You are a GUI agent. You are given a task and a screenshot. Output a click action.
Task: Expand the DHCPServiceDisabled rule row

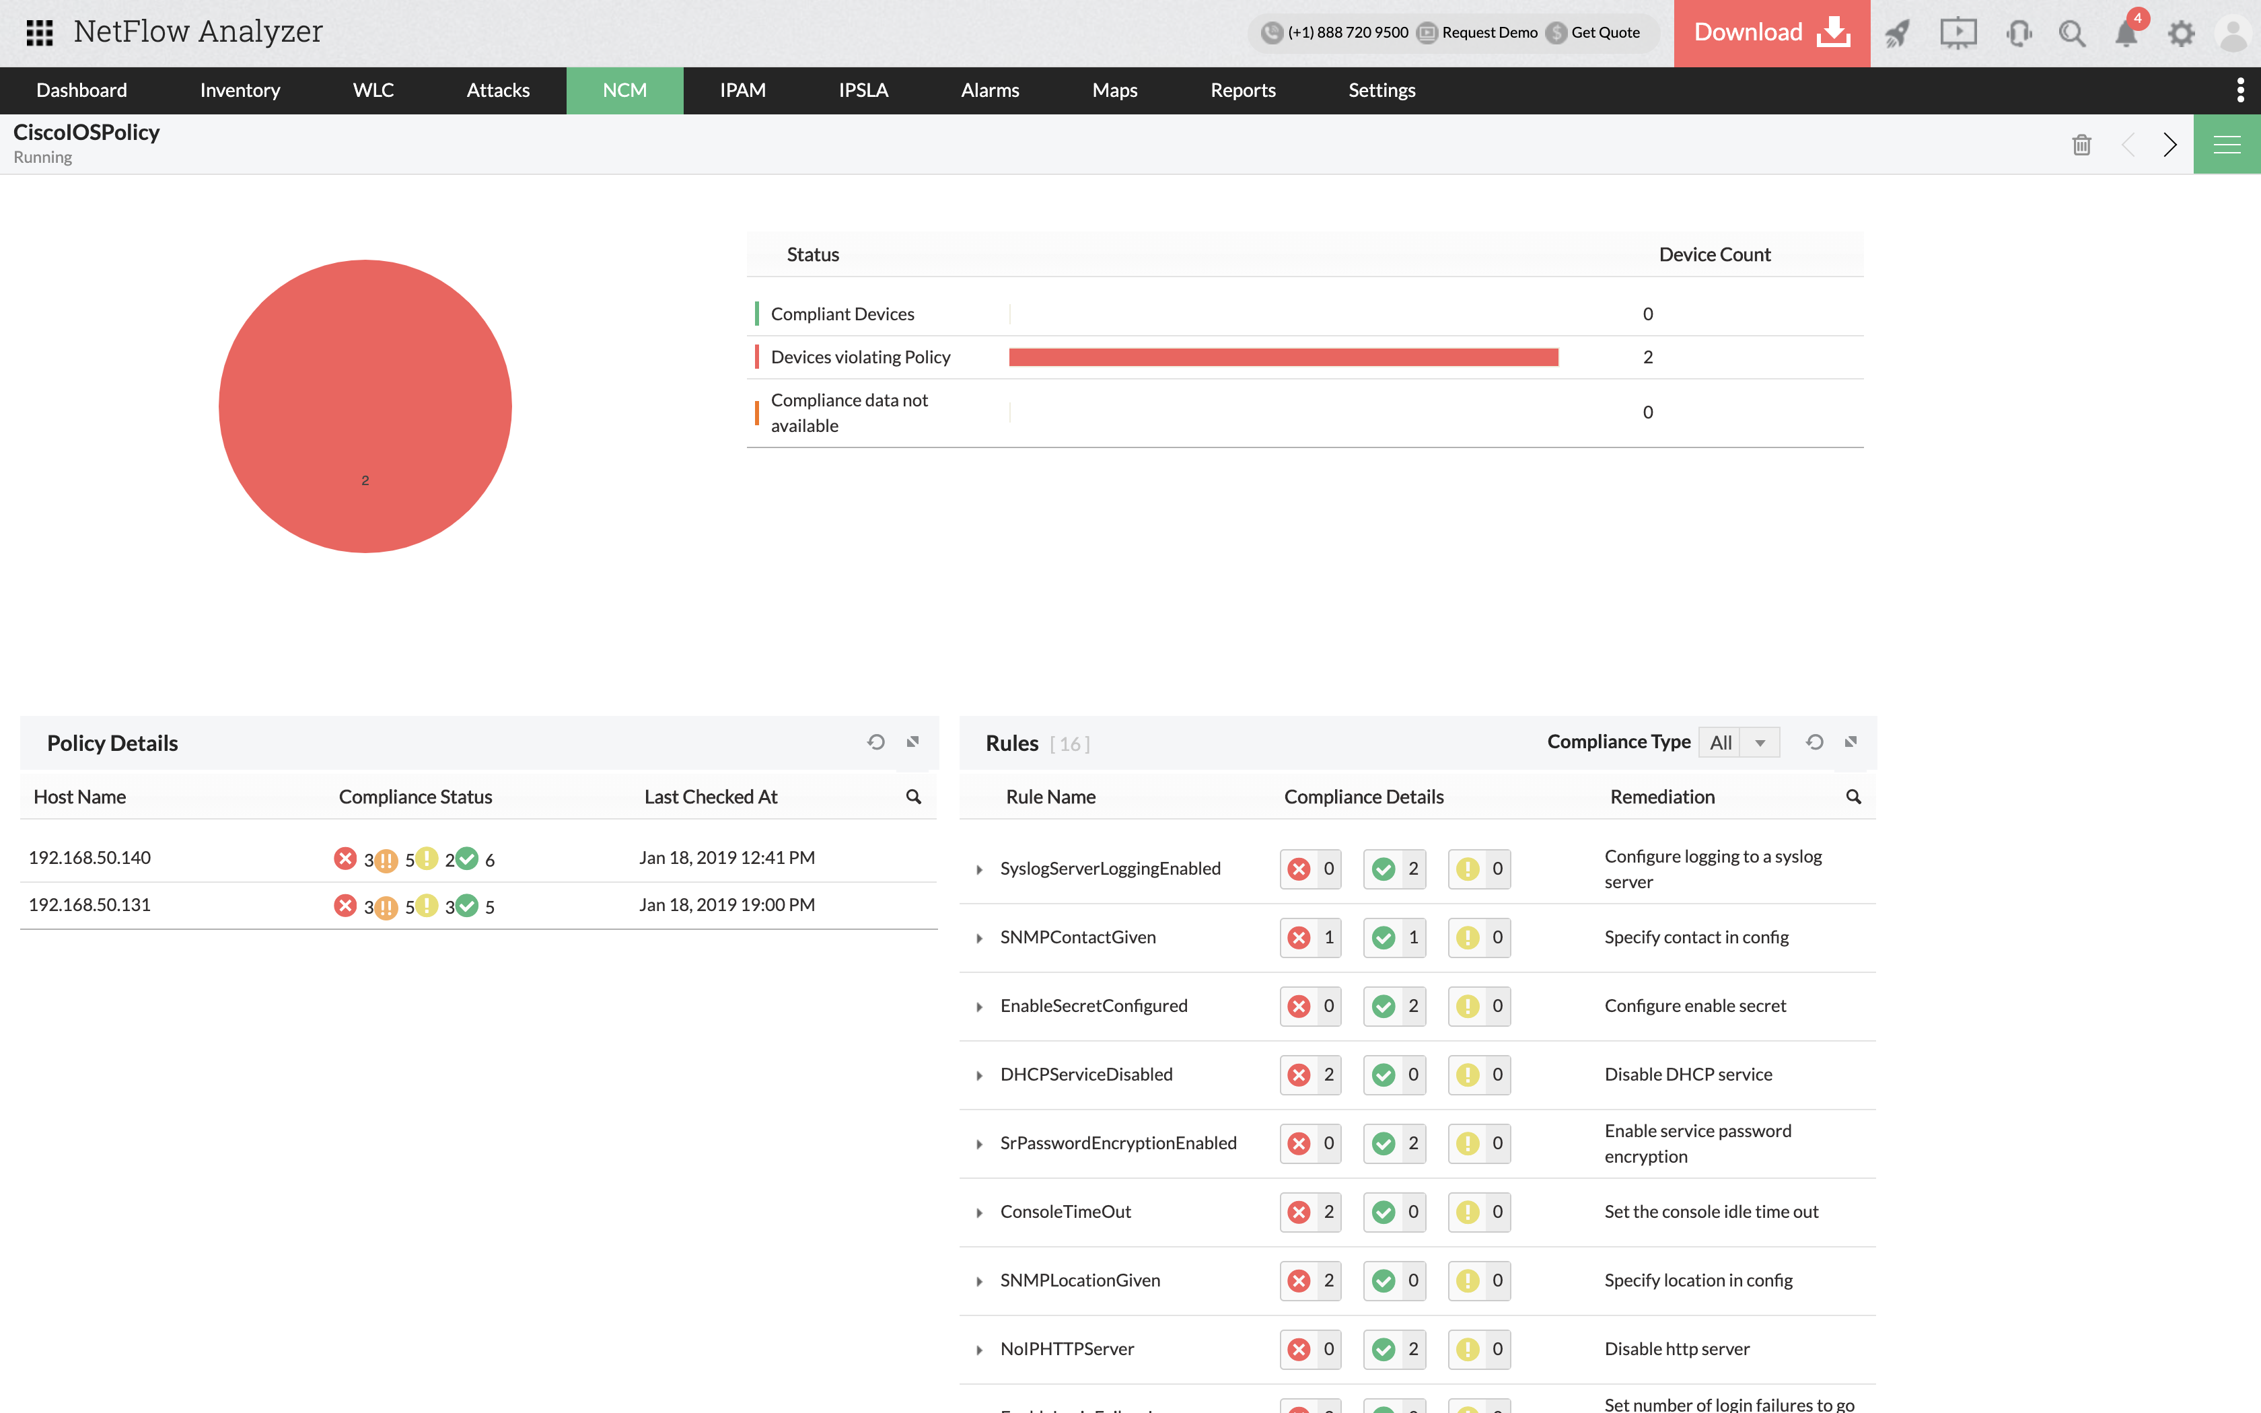[979, 1076]
